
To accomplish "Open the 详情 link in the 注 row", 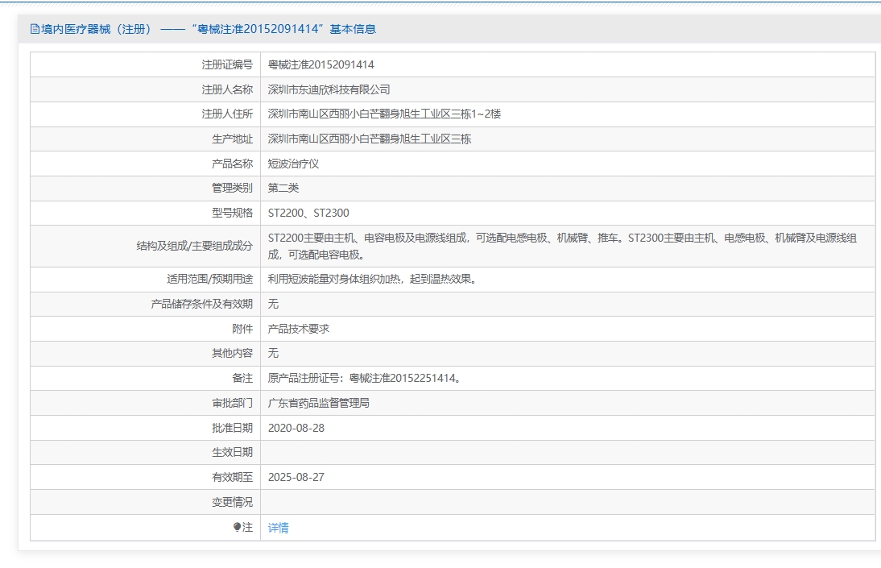I will pos(278,528).
